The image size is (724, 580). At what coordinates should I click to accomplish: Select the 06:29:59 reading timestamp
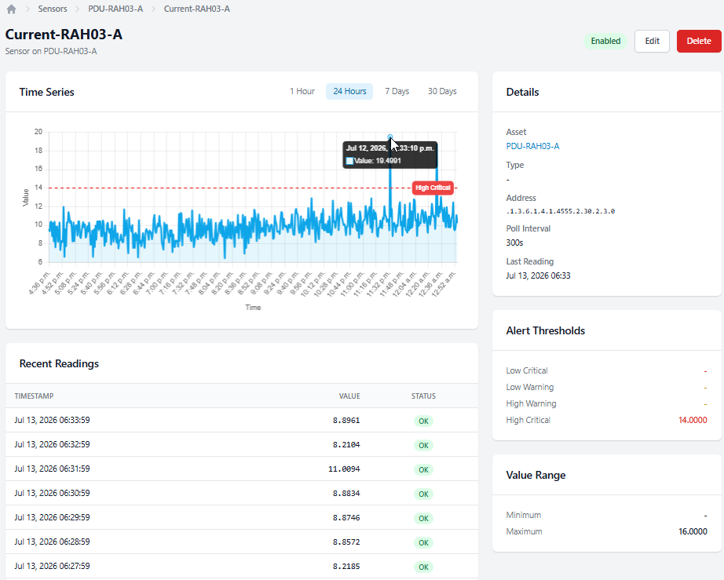(52, 518)
